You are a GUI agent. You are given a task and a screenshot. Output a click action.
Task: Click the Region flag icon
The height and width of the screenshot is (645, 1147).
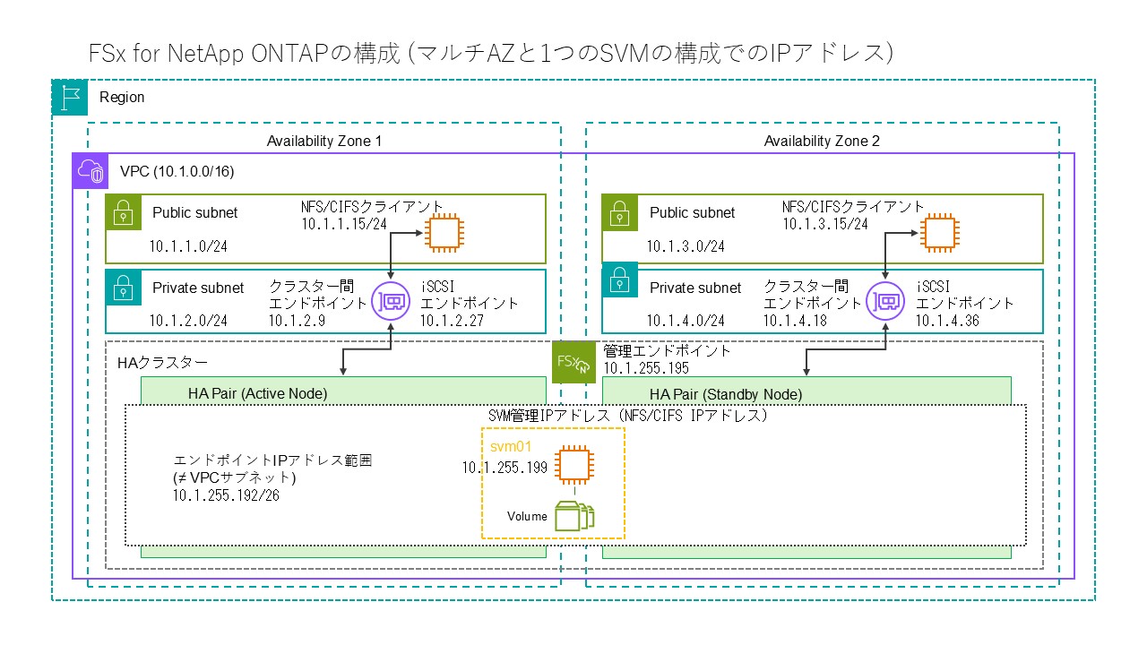pos(70,98)
